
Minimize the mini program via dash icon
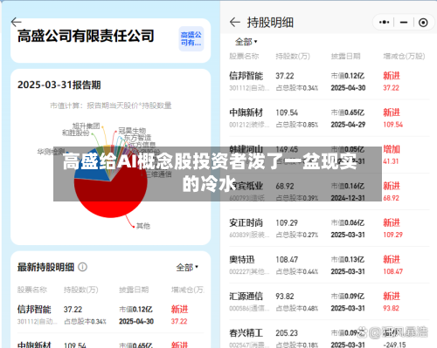[x=404, y=23]
